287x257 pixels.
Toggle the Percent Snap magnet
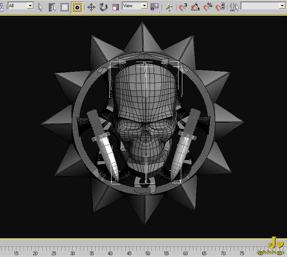point(208,8)
